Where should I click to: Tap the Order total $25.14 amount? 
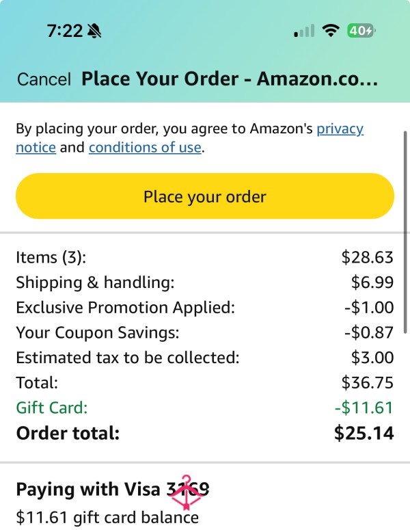click(364, 433)
